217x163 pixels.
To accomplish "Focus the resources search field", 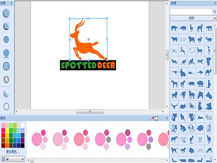I will (x=191, y=11).
